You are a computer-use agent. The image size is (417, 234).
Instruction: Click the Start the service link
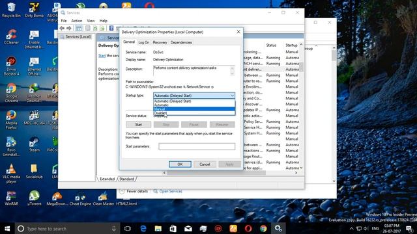(x=102, y=56)
